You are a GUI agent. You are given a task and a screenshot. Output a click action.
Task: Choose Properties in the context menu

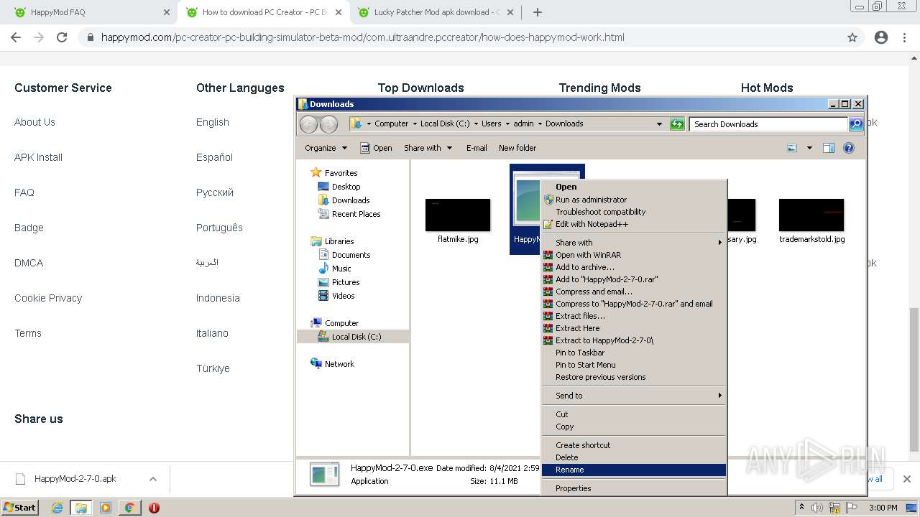pos(633,488)
